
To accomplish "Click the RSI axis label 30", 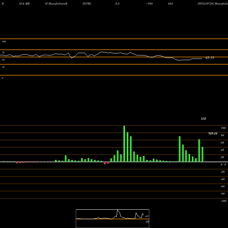I will (3, 67).
